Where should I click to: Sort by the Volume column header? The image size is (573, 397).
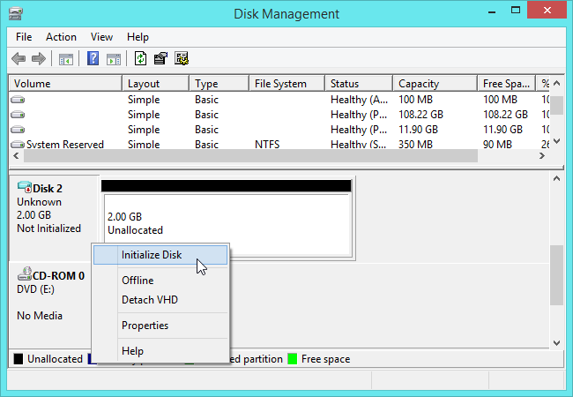pos(65,84)
